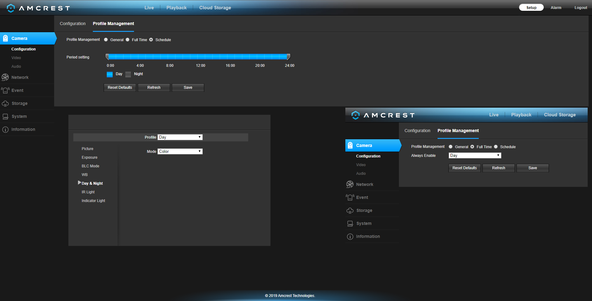Open Live tab in inset window header
Image resolution: width=592 pixels, height=301 pixels.
tap(494, 115)
